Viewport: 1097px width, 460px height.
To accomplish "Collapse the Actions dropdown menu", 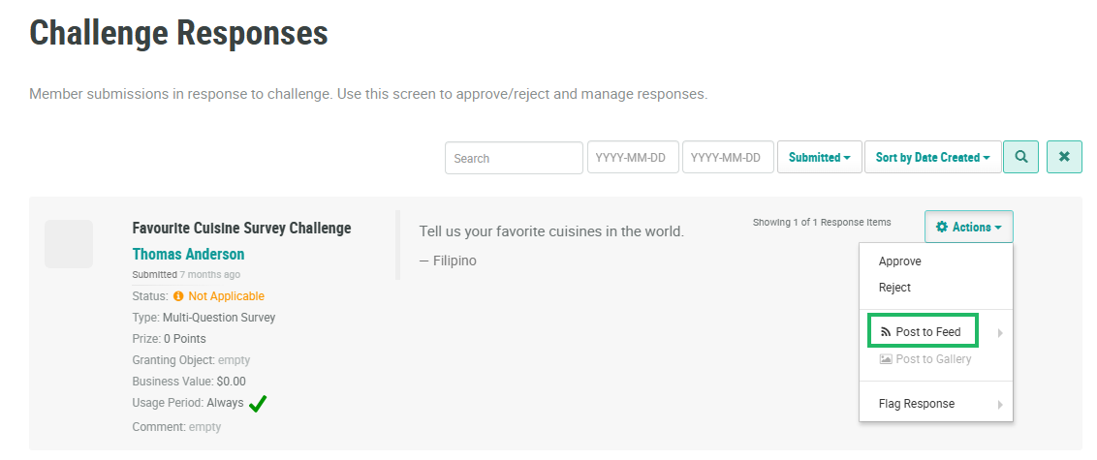I will 969,228.
